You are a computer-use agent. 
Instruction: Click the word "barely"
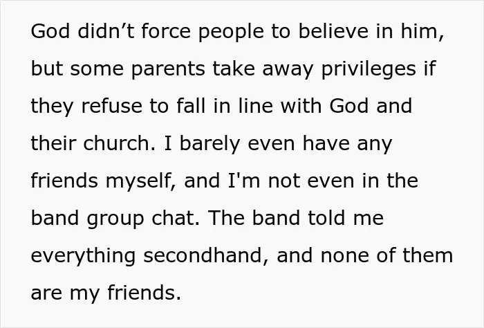[210, 144]
